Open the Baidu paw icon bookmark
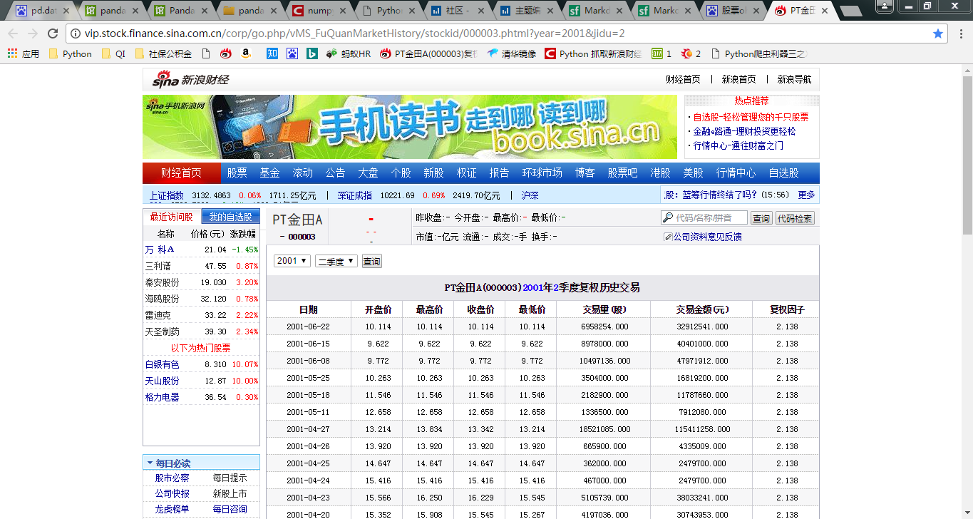Viewport: 973px width, 519px height. (292, 53)
